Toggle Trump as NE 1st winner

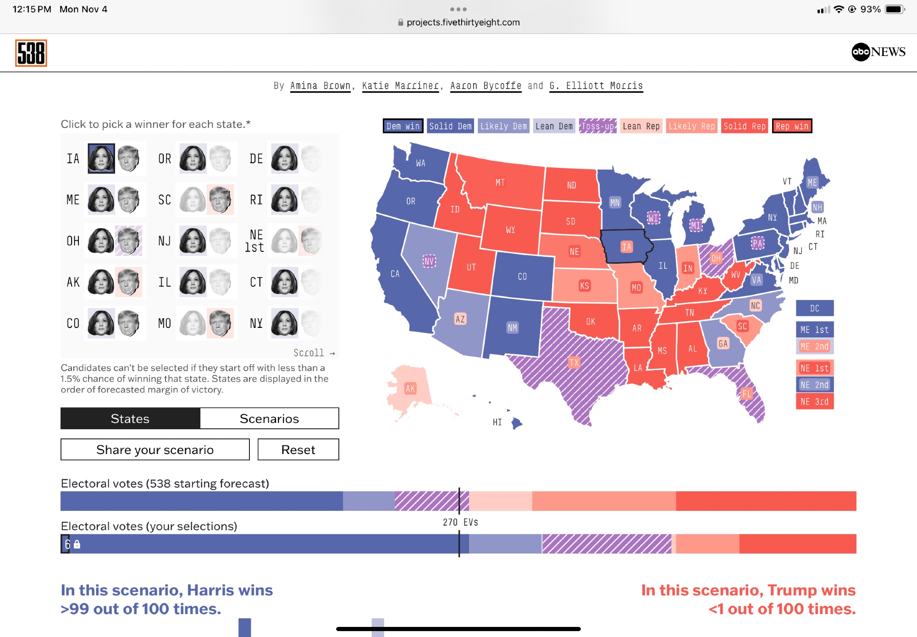point(311,241)
